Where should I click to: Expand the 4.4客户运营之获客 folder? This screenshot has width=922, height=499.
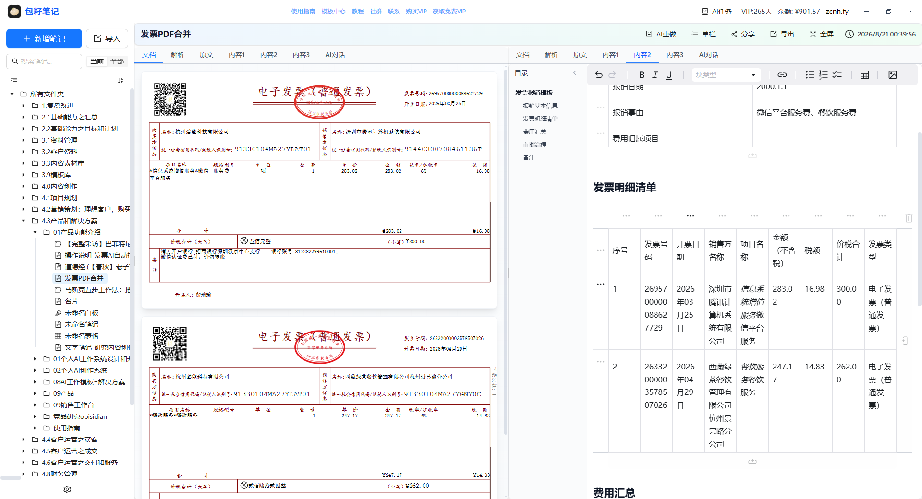24,440
